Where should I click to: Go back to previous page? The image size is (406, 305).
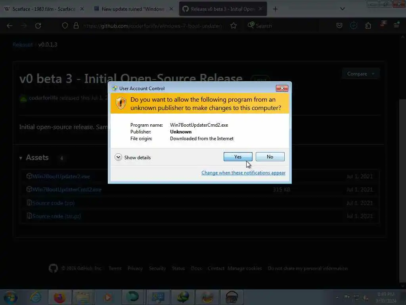pyautogui.click(x=10, y=26)
